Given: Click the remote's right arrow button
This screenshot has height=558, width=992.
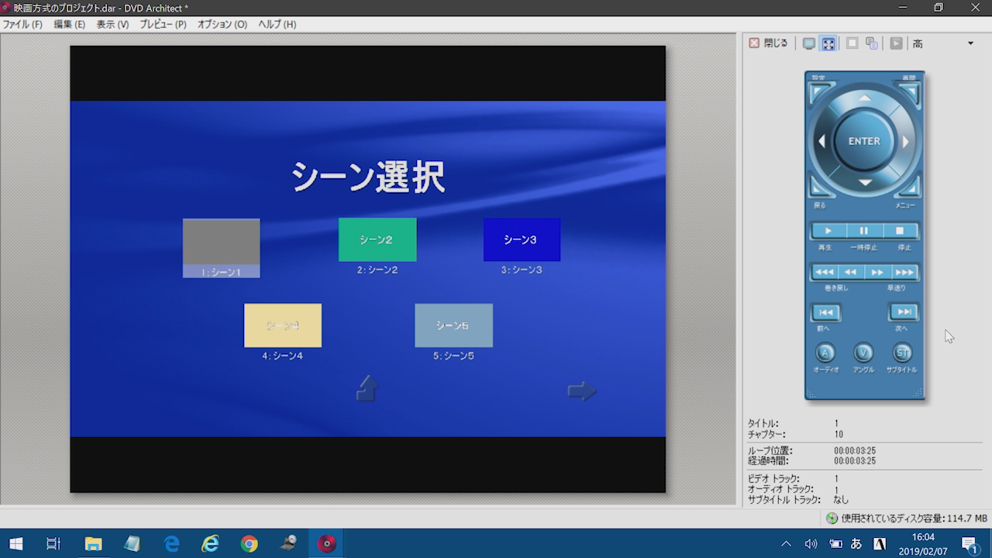Looking at the screenshot, I should 904,142.
